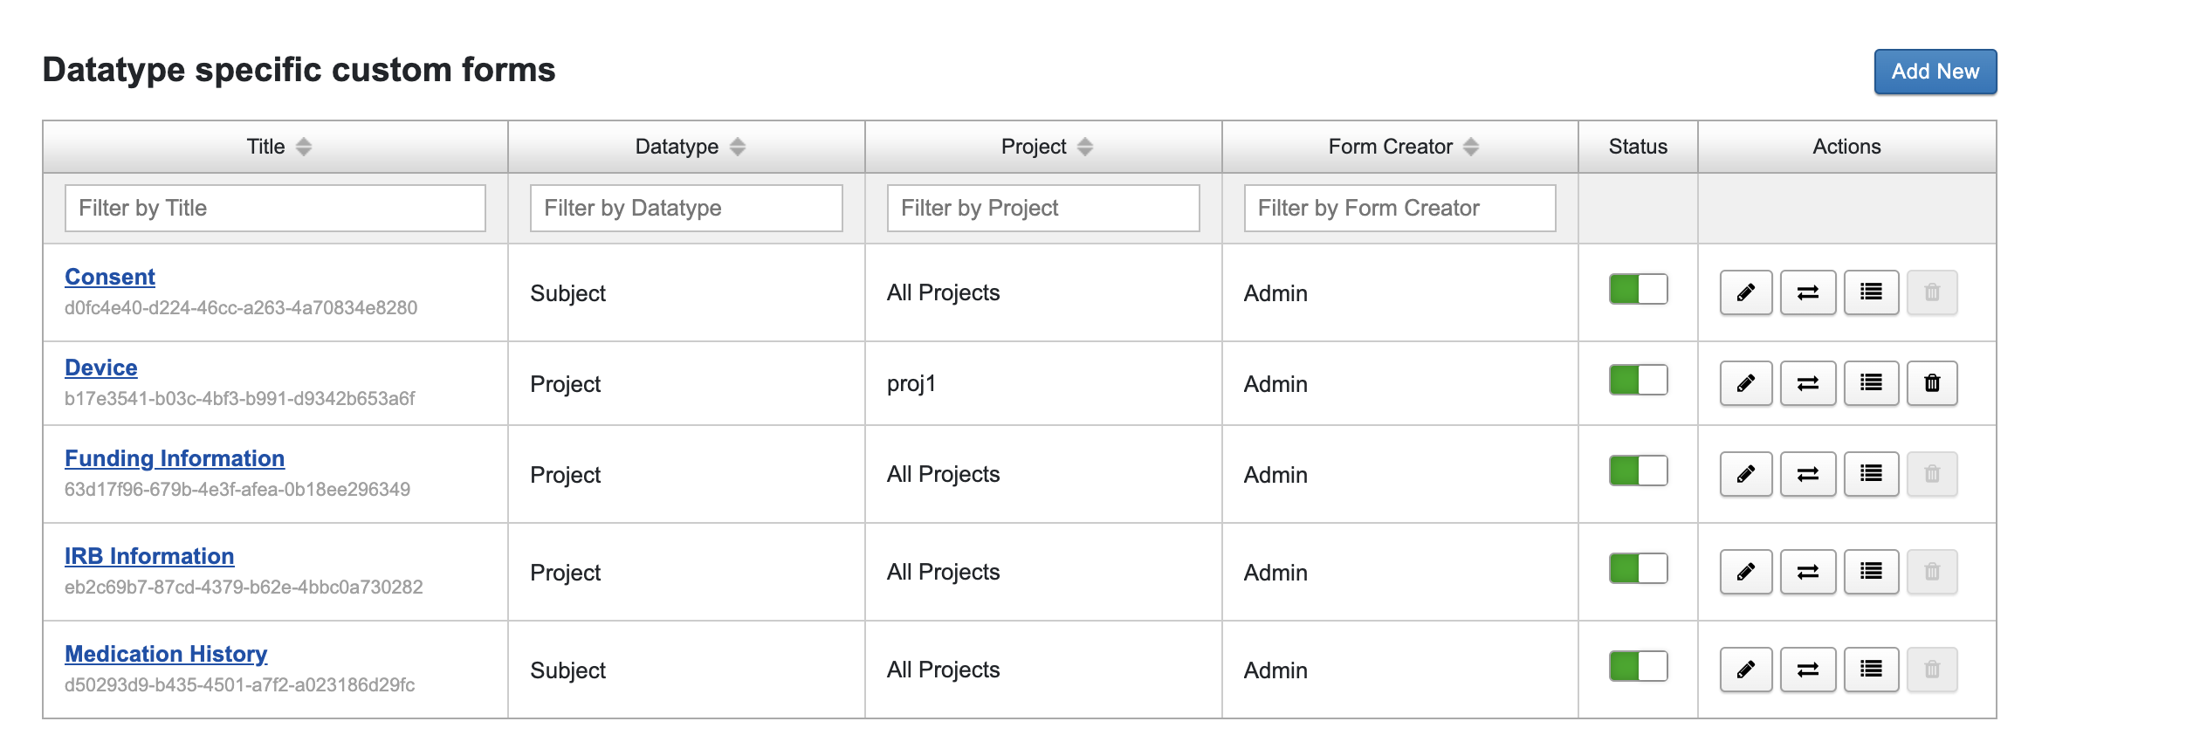2207x742 pixels.
Task: Click the Filter by Title input field
Action: (275, 208)
